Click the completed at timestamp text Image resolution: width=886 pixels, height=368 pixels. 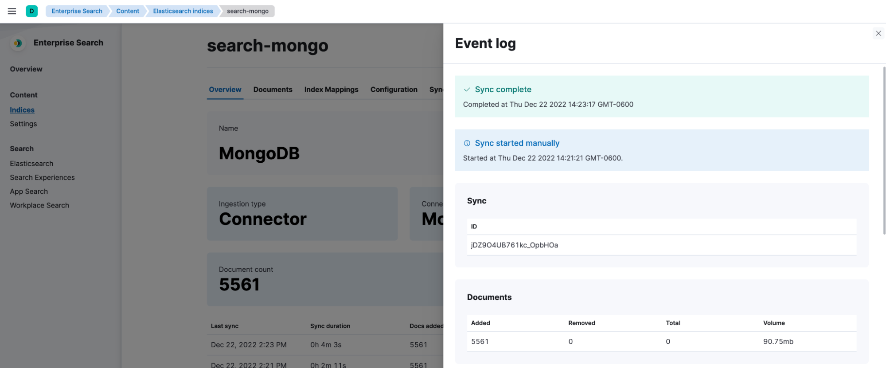(x=548, y=105)
